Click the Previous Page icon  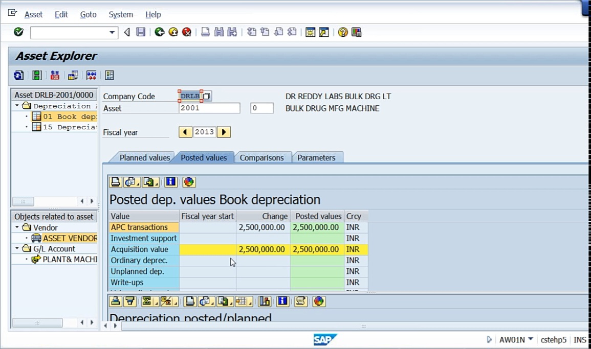pyautogui.click(x=265, y=32)
